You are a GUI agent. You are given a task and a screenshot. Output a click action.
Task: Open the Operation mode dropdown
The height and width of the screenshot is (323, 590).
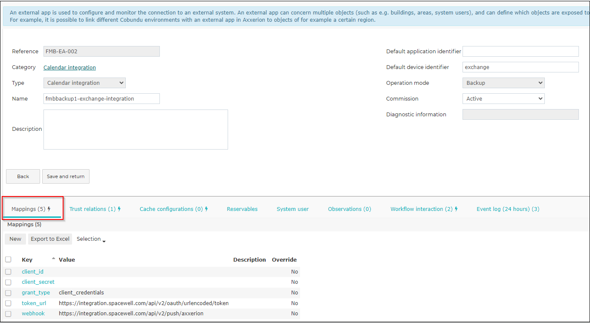coord(503,83)
